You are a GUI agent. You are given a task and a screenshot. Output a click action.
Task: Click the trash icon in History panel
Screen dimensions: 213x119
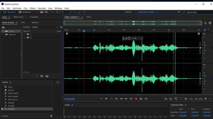(51, 116)
